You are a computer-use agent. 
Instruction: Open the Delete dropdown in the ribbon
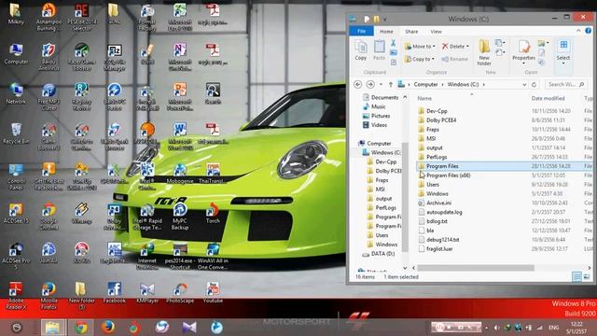pyautogui.click(x=455, y=47)
